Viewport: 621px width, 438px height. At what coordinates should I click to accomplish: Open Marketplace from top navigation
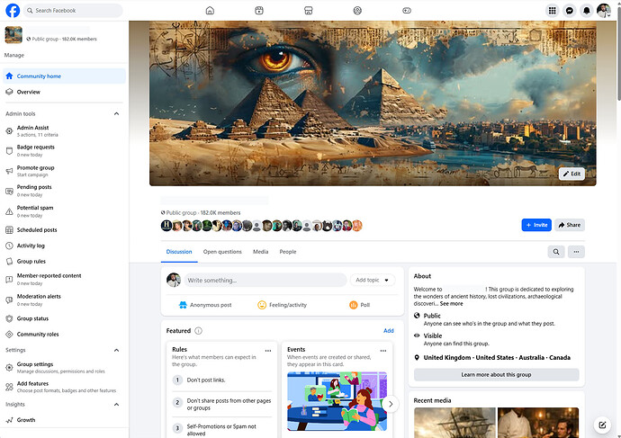308,11
